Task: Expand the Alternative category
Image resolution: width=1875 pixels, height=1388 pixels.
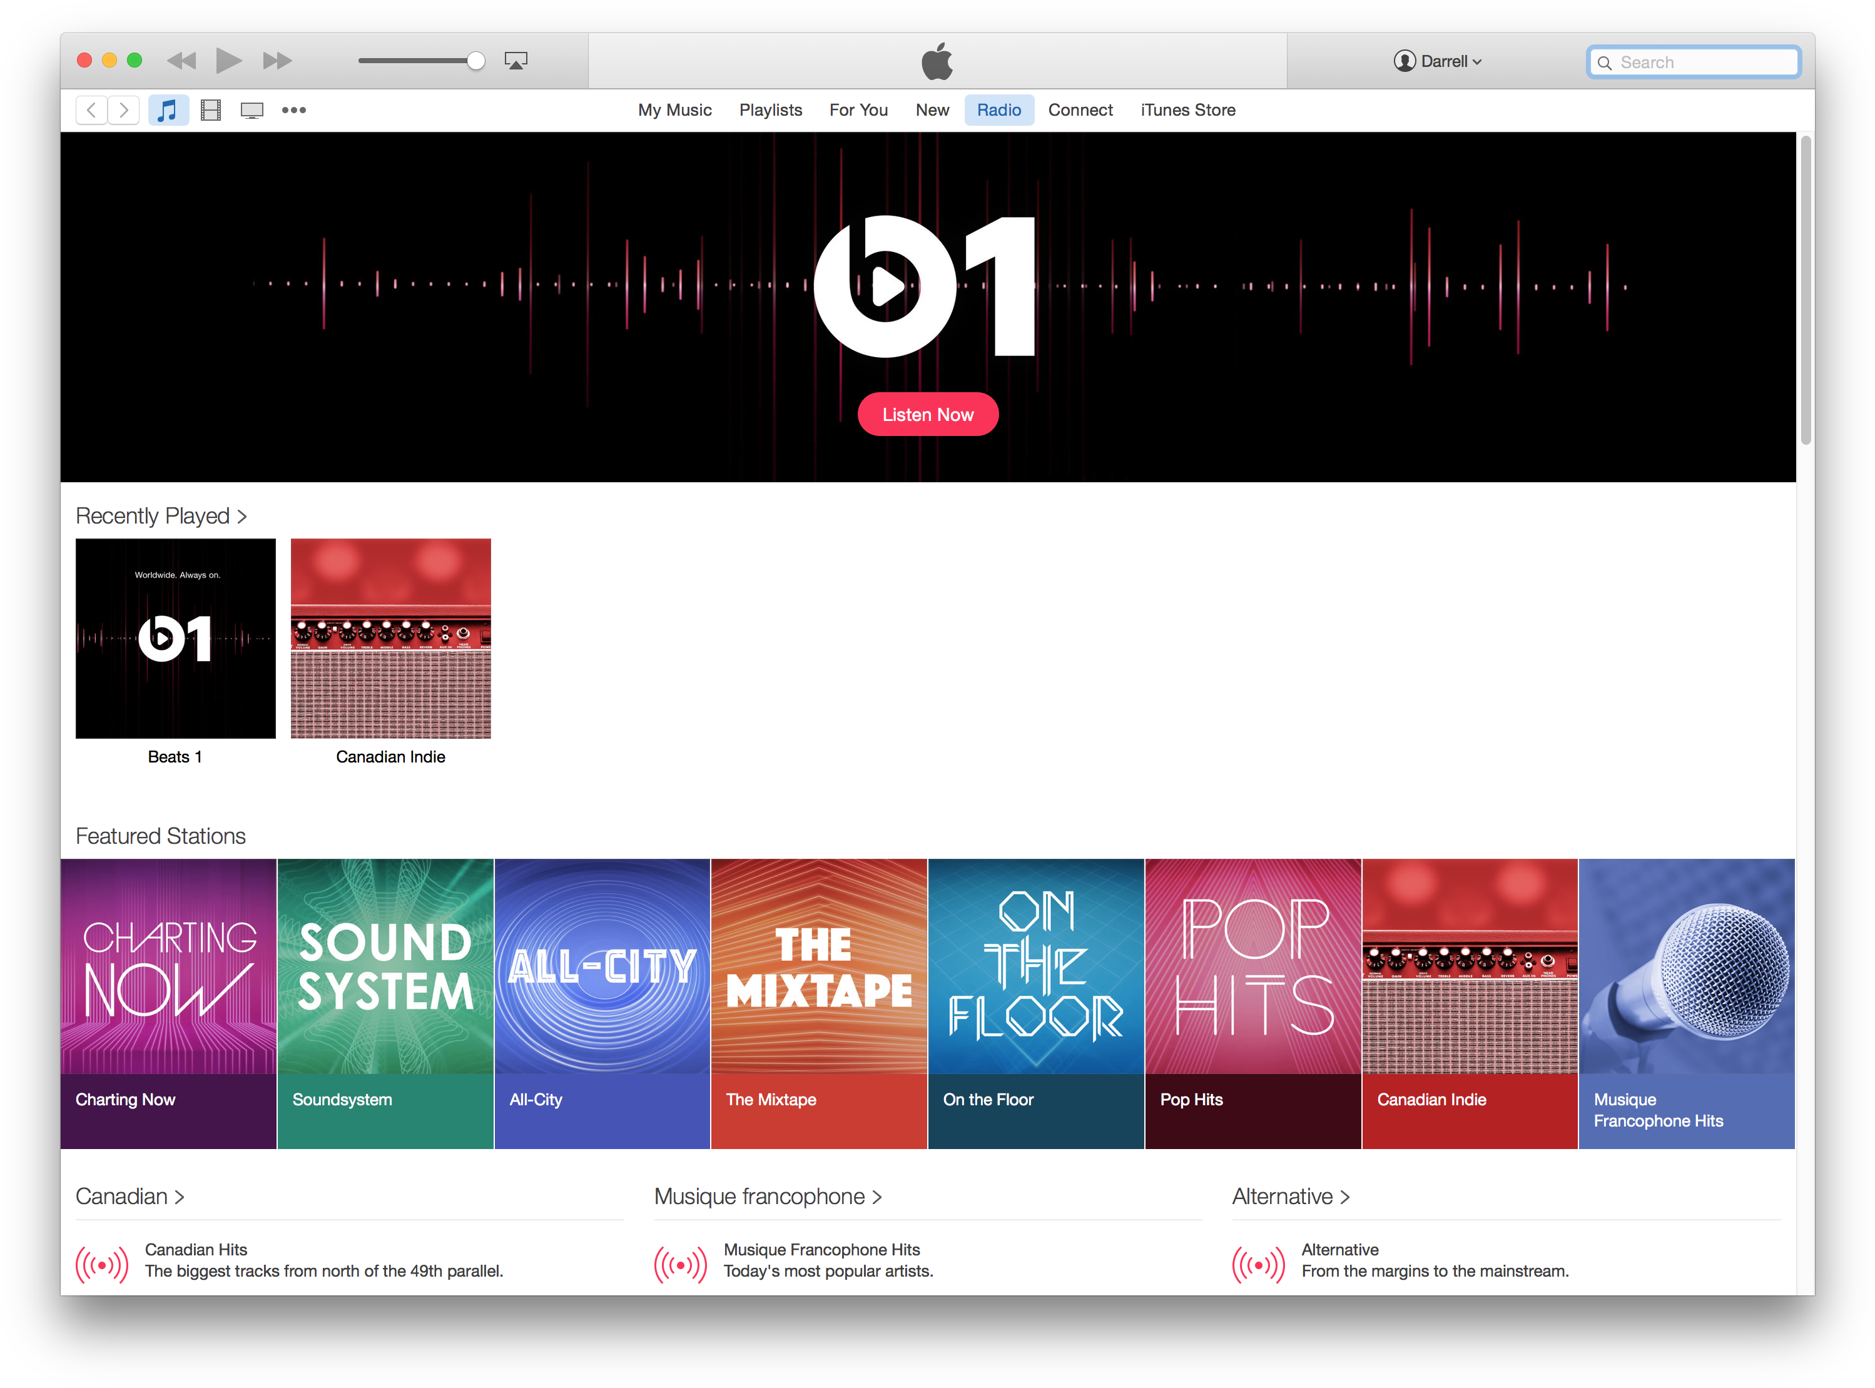Action: click(1291, 1197)
